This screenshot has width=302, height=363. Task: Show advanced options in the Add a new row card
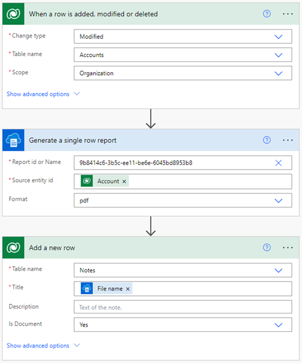[38, 346]
